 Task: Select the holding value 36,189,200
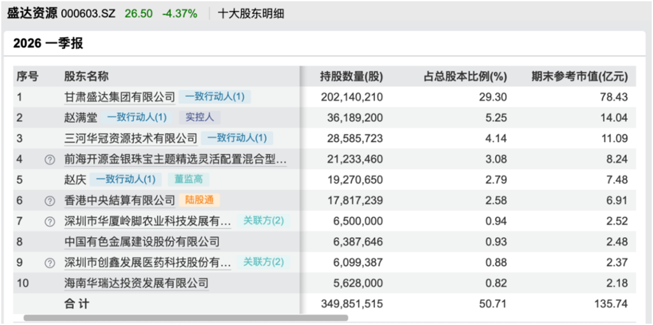(355, 118)
